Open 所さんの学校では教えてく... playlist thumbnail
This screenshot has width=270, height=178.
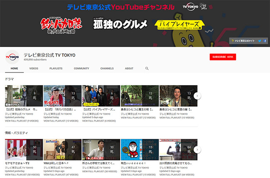[x=101, y=150]
